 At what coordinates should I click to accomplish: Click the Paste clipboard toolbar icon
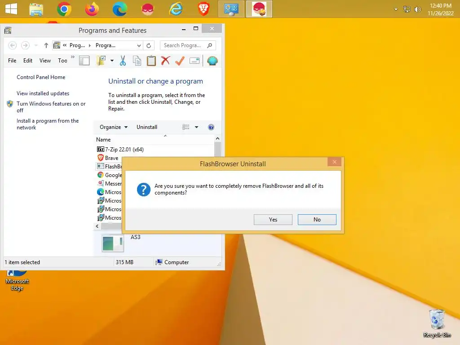(151, 61)
